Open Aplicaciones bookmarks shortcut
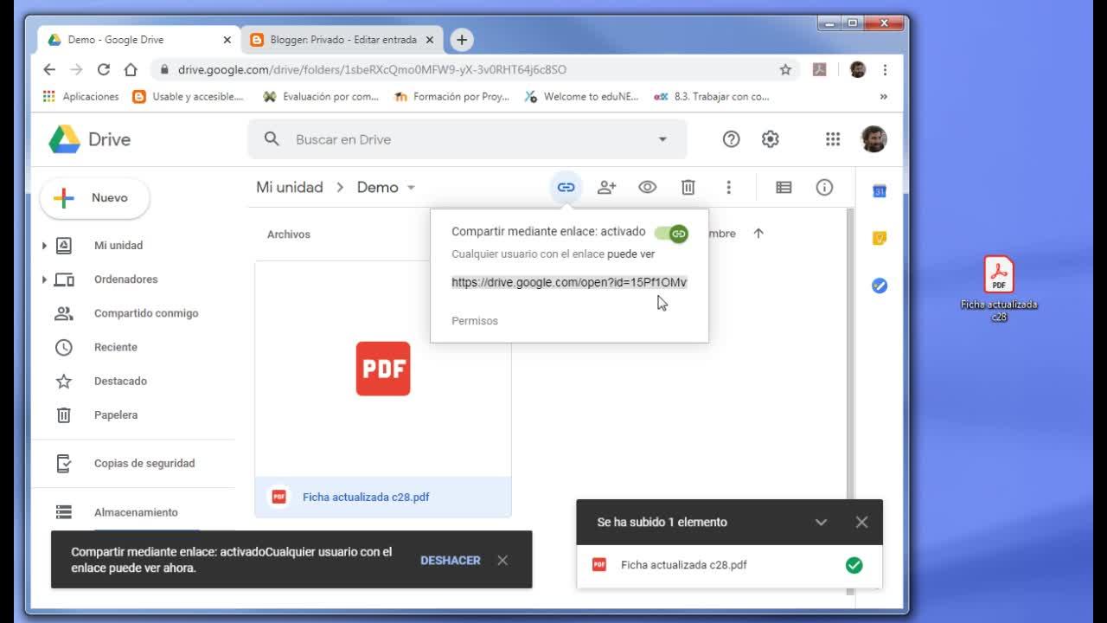 pyautogui.click(x=80, y=97)
